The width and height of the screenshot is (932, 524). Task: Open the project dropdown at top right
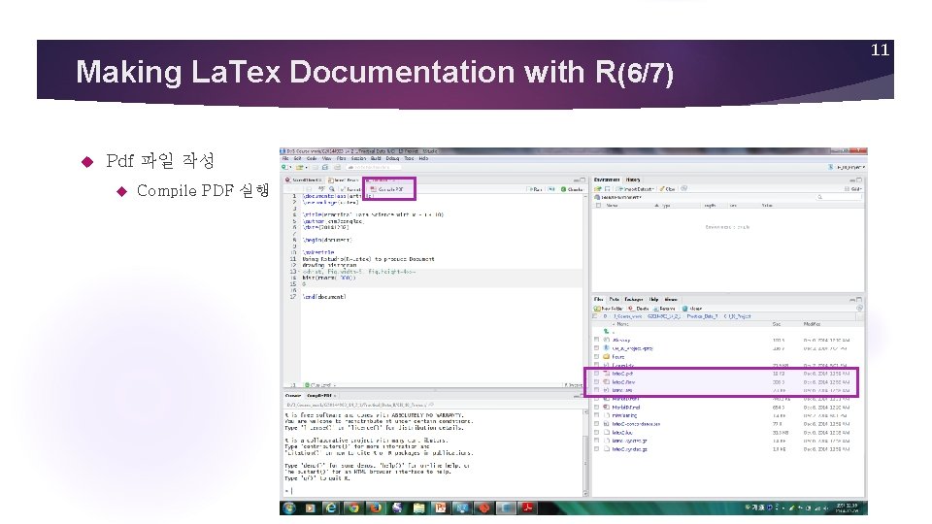click(x=847, y=168)
